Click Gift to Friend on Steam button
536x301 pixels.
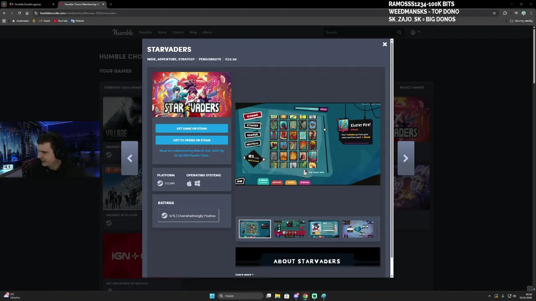[192, 140]
